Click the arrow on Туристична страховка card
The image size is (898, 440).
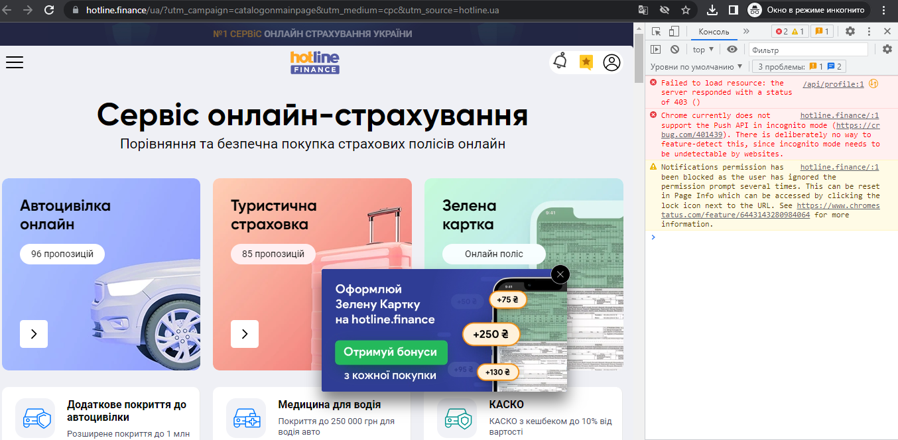pos(245,334)
